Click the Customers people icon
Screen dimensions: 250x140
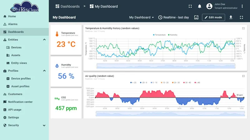(5, 94)
